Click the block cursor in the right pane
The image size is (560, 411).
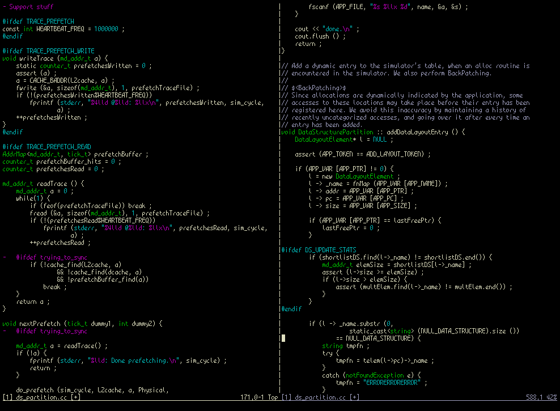tap(283, 338)
